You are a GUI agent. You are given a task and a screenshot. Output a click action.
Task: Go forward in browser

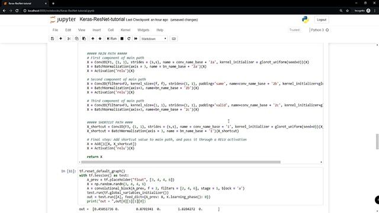point(11,11)
